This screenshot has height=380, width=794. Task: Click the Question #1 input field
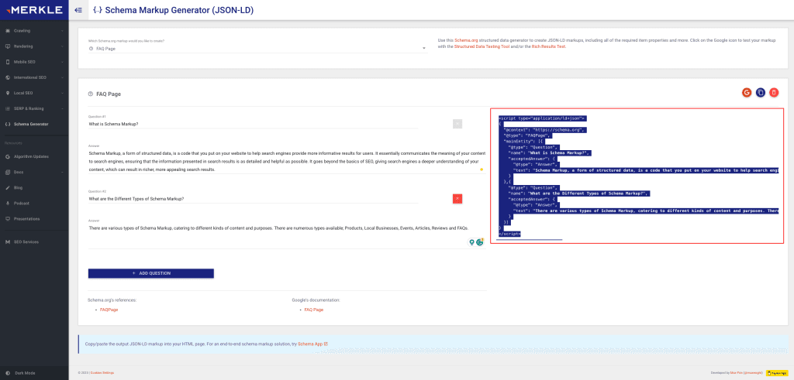(x=254, y=124)
